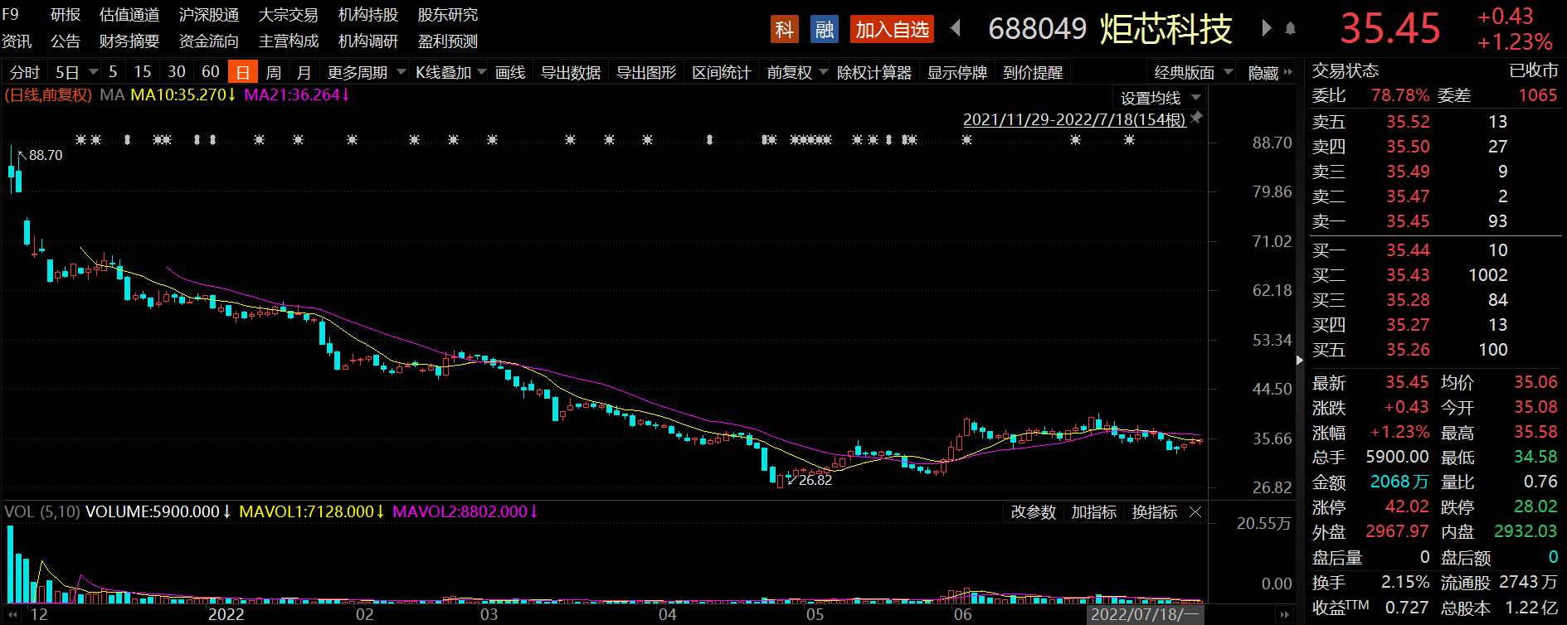The image size is (1567, 625).
Task: Switch to the 周 weekly tab
Action: [274, 73]
